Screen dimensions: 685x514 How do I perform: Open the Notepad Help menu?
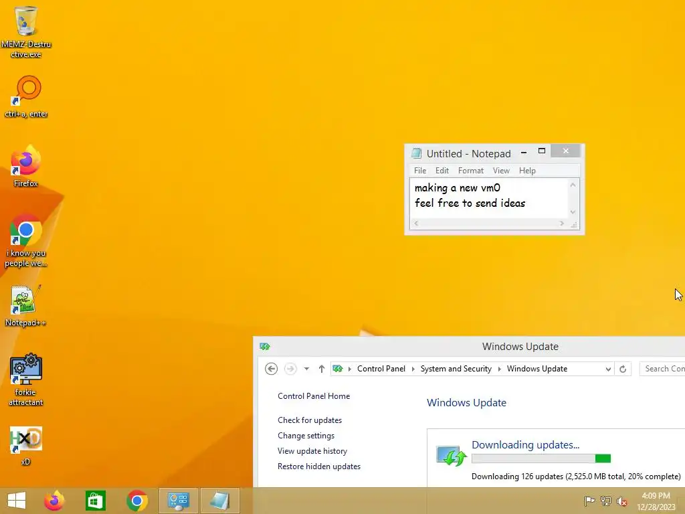(527, 171)
